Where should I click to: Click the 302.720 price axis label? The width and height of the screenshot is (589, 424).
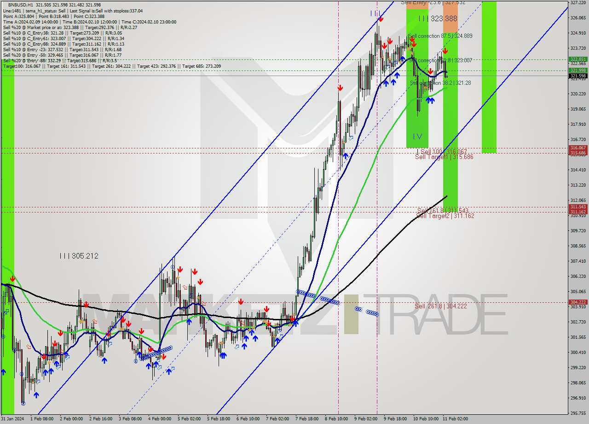(x=578, y=322)
